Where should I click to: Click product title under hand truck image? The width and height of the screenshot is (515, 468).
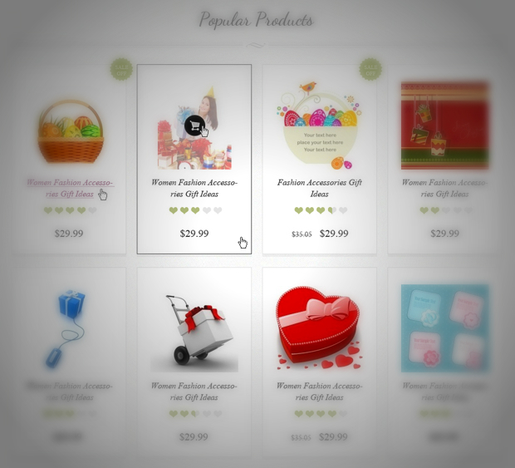pos(194,392)
